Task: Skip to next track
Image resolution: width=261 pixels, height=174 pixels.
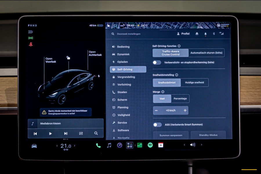Action: [66, 133]
